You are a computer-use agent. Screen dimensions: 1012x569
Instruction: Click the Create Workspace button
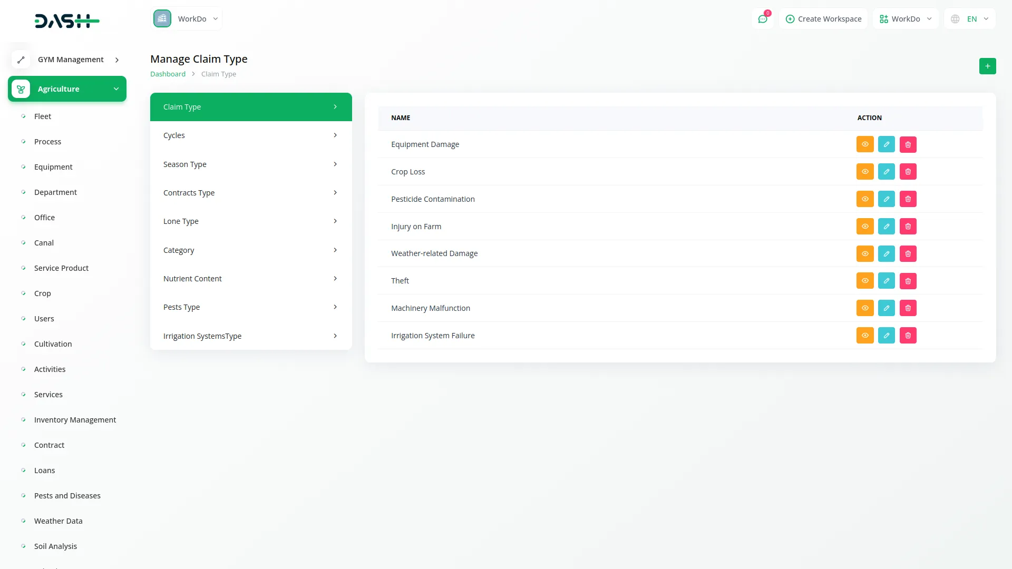click(x=823, y=19)
